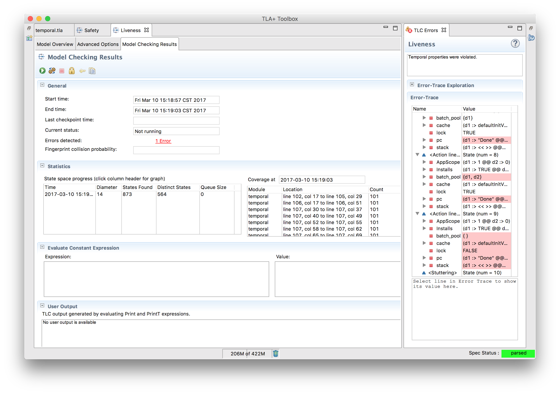The width and height of the screenshot is (560, 394).
Task: Click the key icon in results toolbar
Action: click(x=82, y=71)
